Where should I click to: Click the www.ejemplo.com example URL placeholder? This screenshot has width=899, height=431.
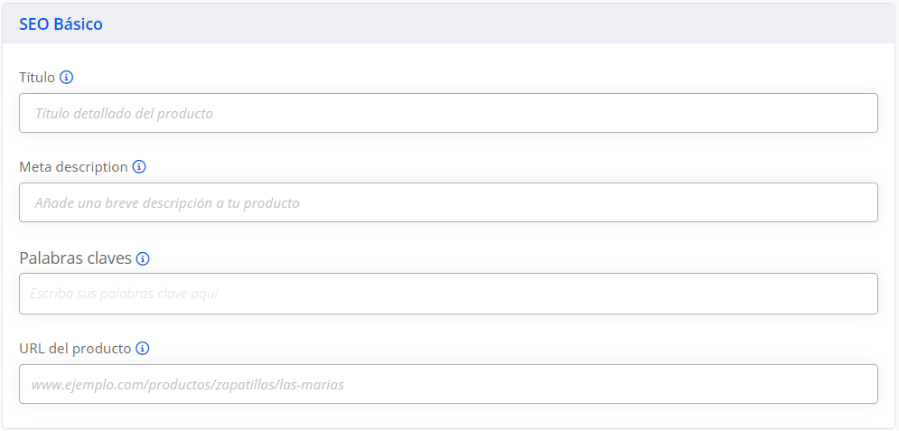click(x=188, y=385)
